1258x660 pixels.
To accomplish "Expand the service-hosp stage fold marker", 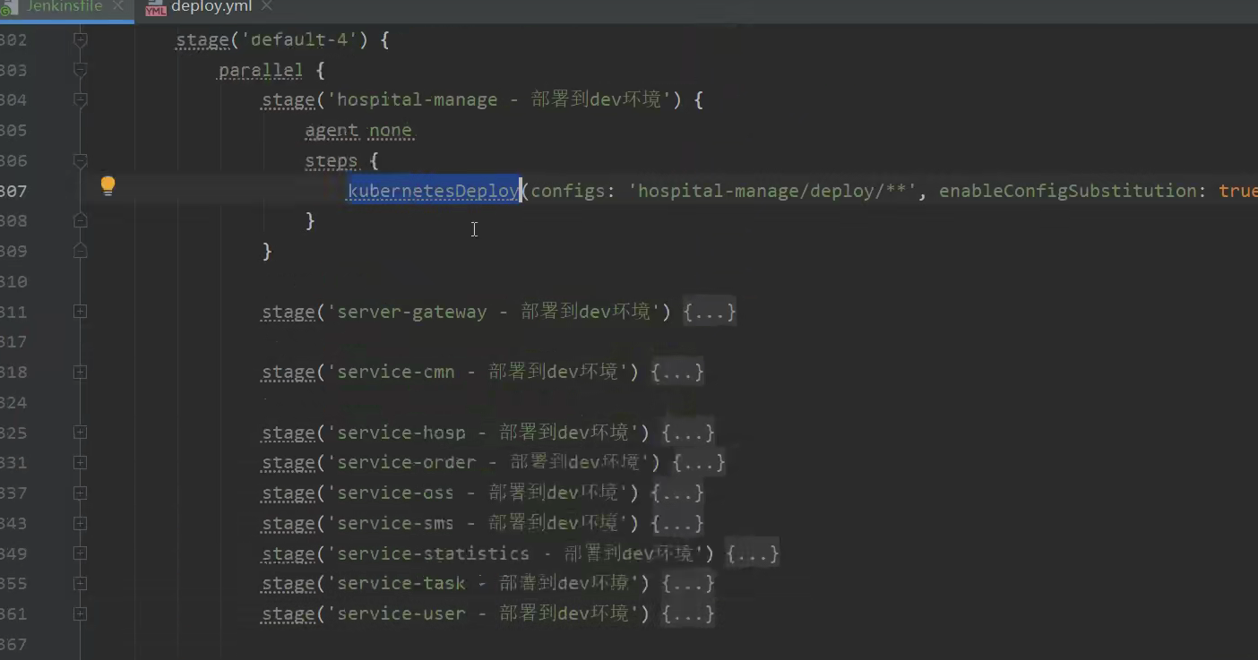I will tap(80, 433).
